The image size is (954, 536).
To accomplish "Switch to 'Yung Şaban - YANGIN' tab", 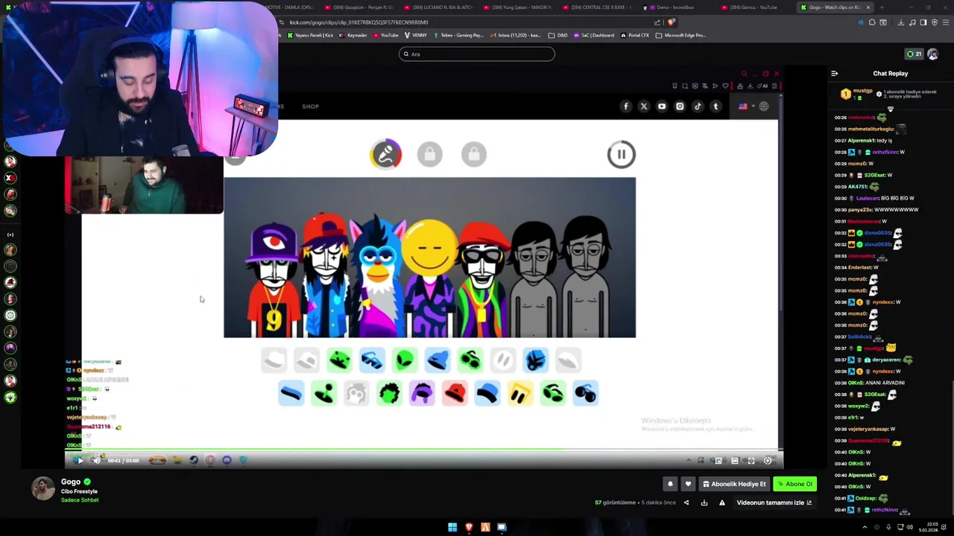I will (x=517, y=7).
